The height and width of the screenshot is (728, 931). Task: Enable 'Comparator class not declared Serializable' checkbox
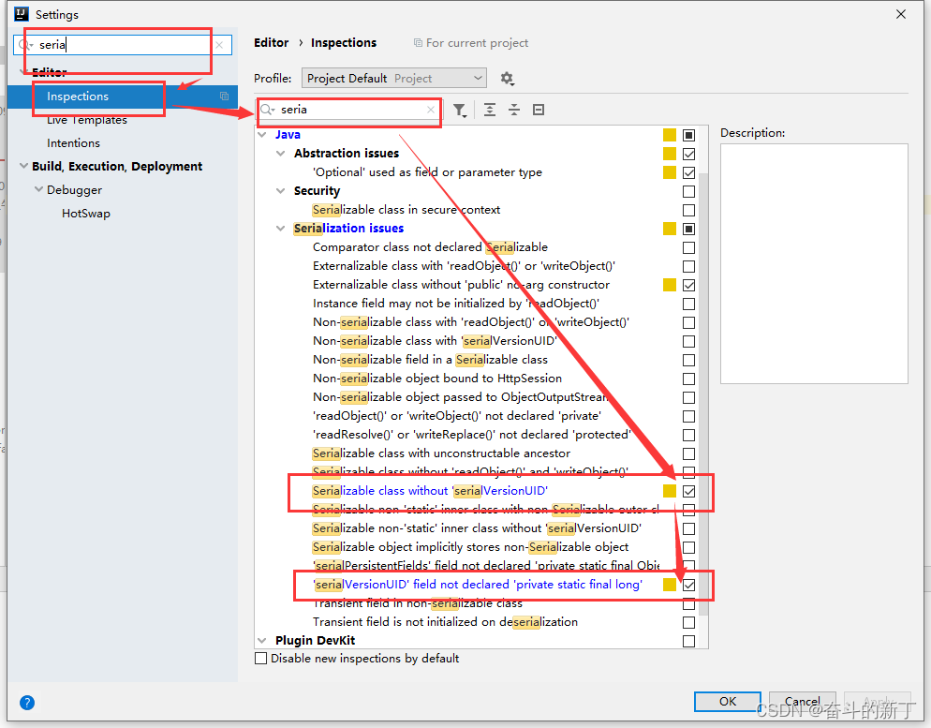pos(689,247)
